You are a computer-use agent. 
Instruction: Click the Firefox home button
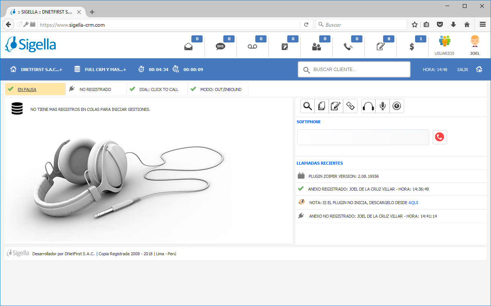pos(467,24)
